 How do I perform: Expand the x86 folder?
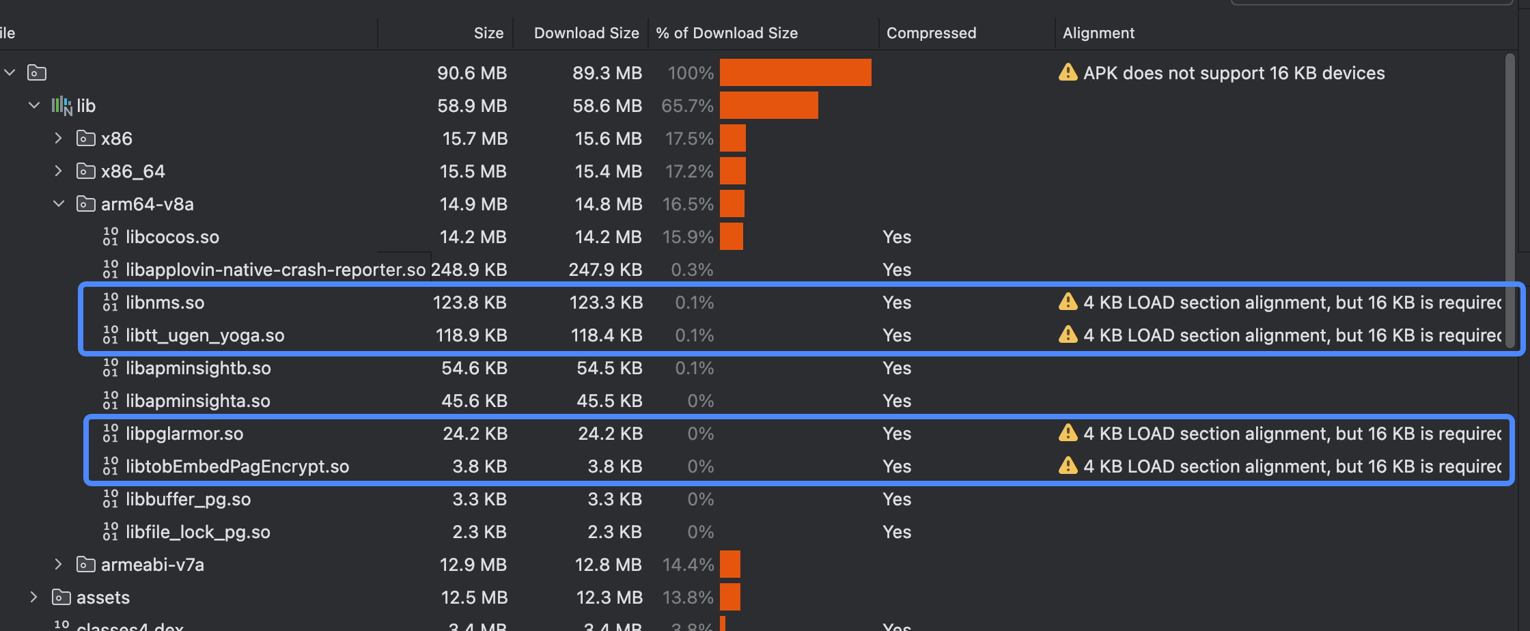pos(59,139)
